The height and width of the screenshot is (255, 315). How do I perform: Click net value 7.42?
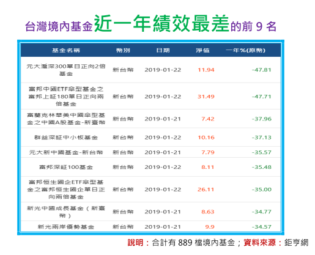tap(208, 119)
